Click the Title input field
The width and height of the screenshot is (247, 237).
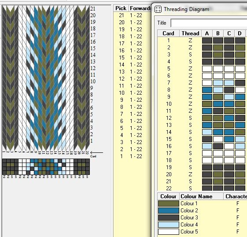coord(209,23)
